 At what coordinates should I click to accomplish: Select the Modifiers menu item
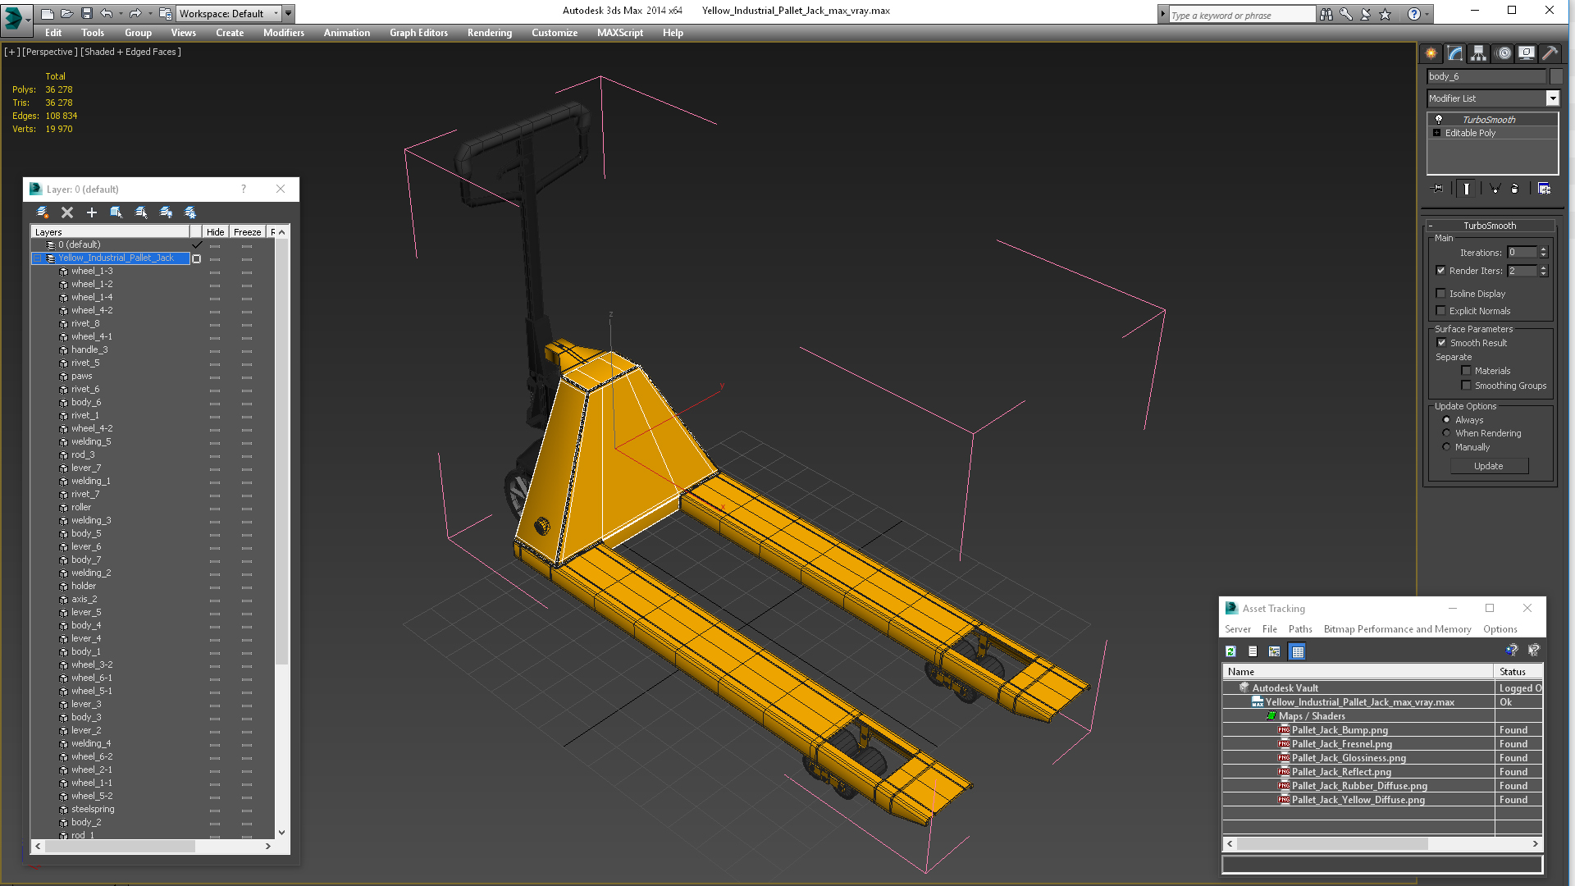click(283, 33)
